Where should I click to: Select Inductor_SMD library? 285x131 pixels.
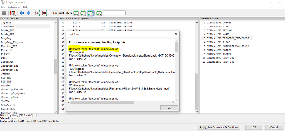tap(10, 66)
